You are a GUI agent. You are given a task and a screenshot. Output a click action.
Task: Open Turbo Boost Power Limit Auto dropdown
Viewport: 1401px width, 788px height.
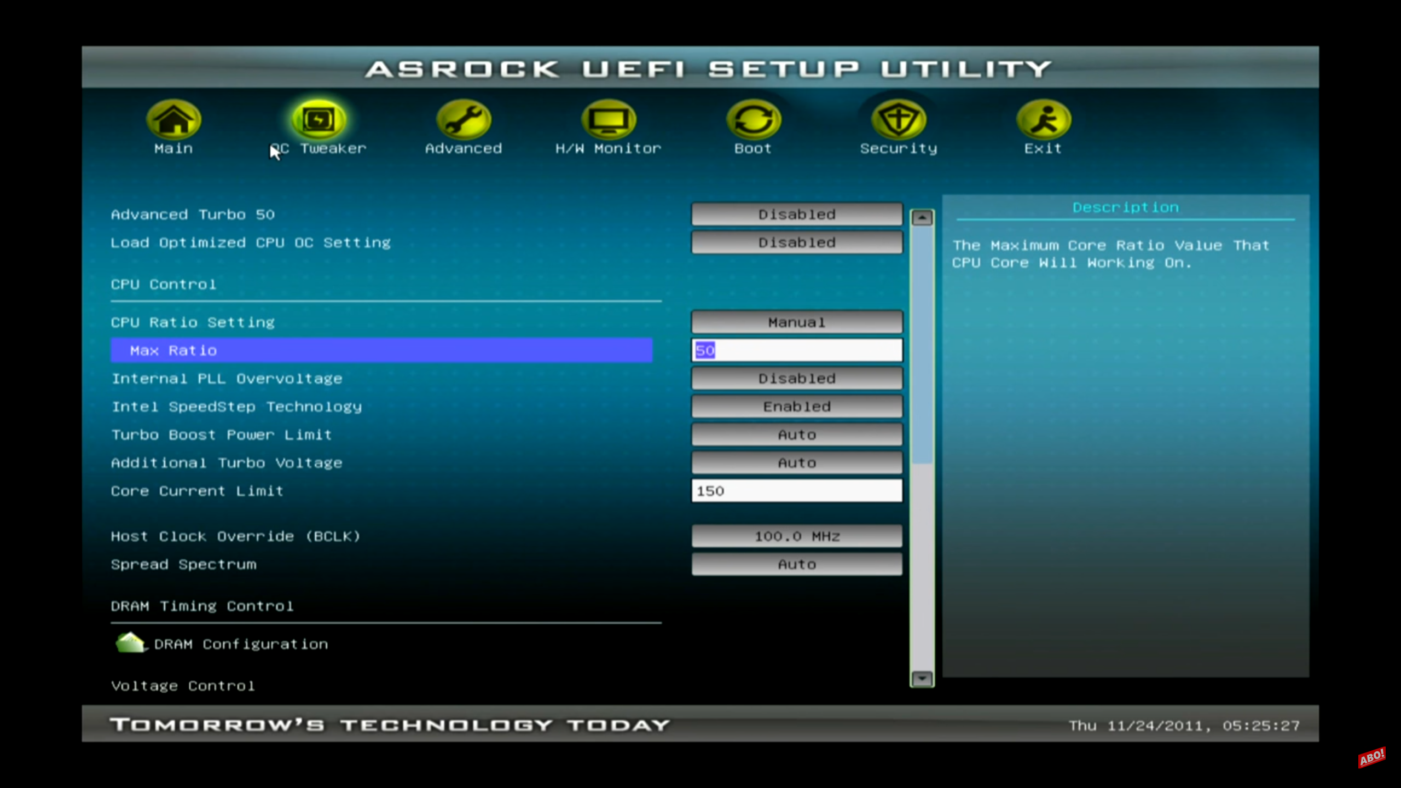coord(796,434)
